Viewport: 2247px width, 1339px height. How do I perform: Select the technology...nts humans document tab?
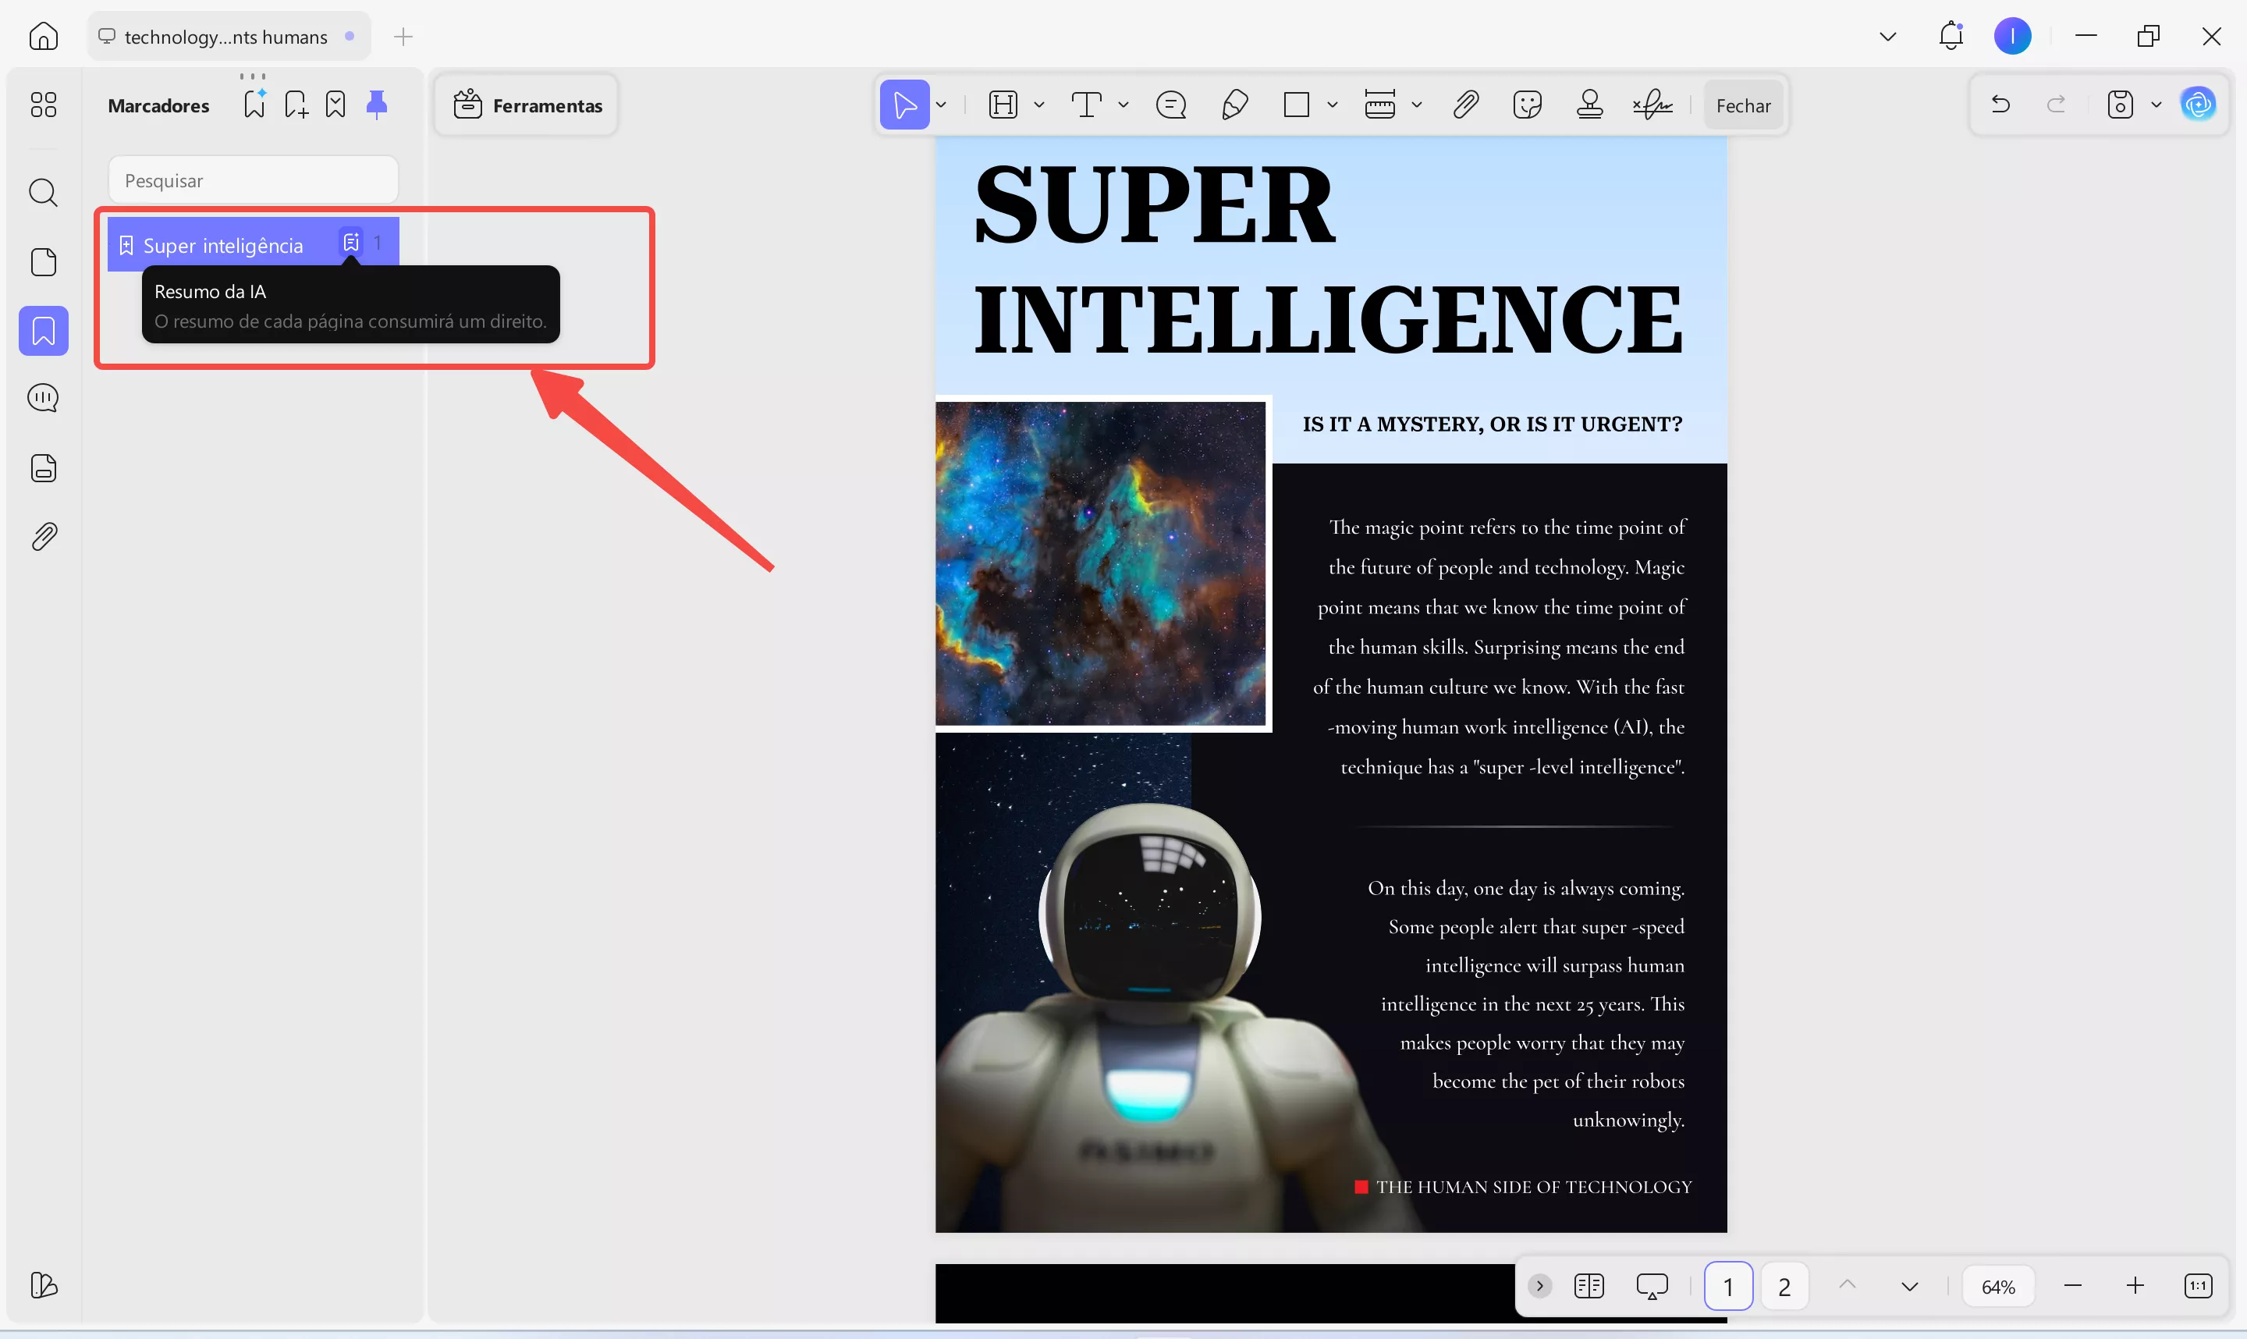point(227,37)
